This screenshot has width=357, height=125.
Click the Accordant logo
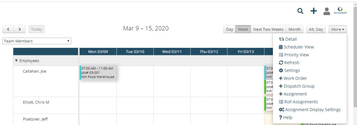pyautogui.click(x=340, y=10)
